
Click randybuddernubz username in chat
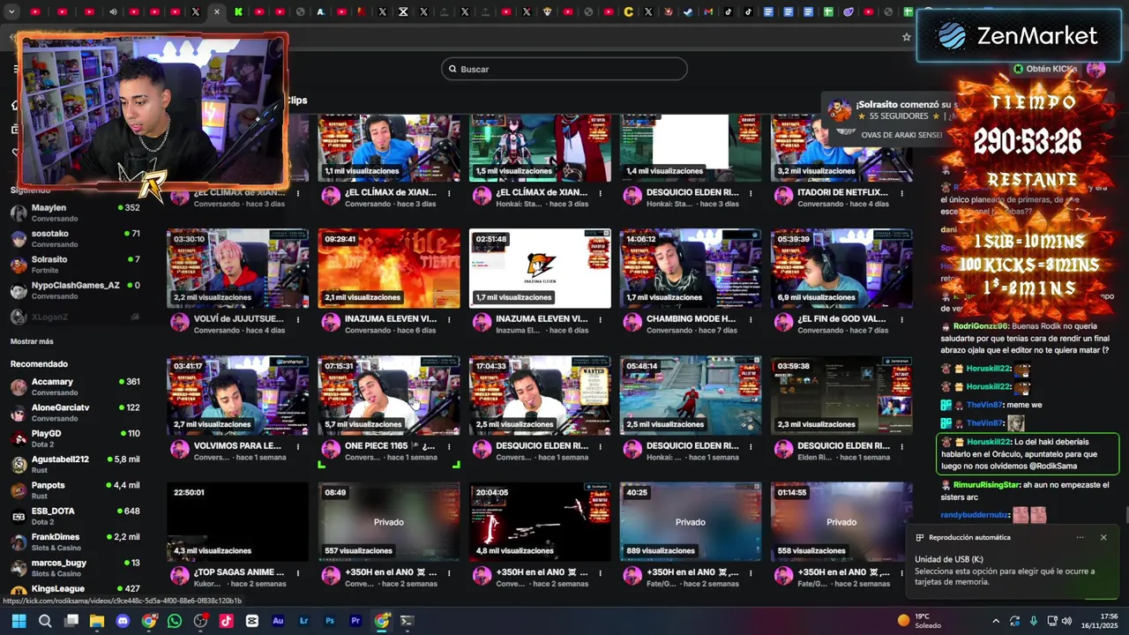click(x=974, y=515)
